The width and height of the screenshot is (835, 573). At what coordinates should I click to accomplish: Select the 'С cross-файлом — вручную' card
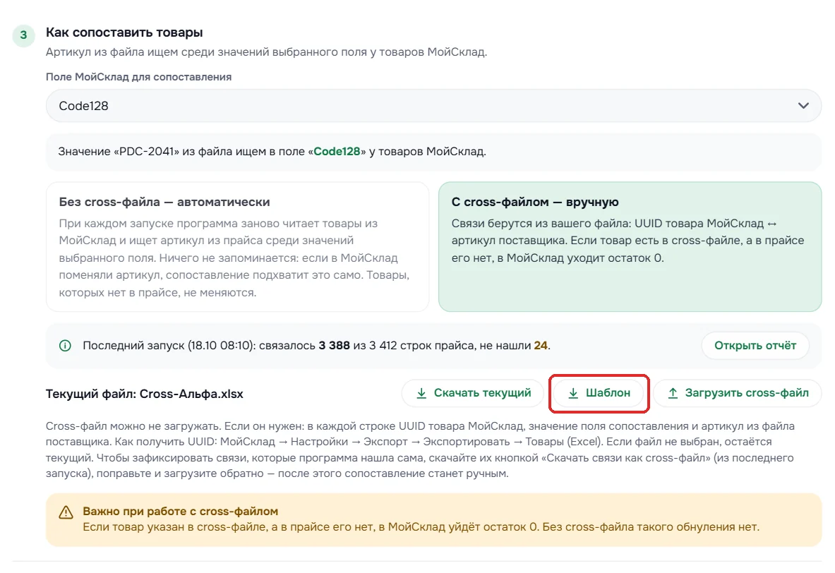(630, 246)
